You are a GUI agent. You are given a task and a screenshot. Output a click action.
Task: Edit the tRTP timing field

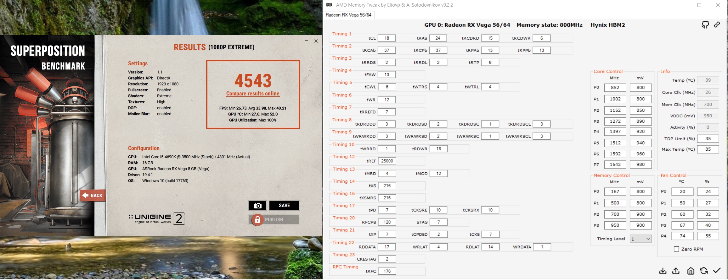(490, 62)
